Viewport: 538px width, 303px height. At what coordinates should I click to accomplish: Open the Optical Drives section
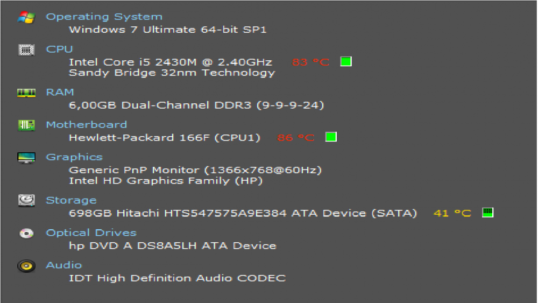(91, 232)
